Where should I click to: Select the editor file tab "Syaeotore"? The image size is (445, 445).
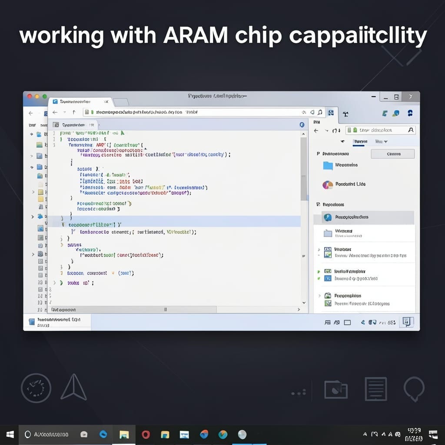point(73,125)
